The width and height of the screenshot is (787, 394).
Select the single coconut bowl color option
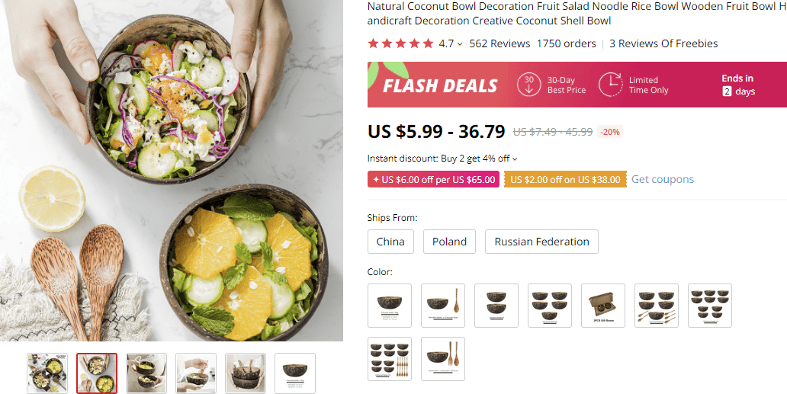click(x=390, y=306)
